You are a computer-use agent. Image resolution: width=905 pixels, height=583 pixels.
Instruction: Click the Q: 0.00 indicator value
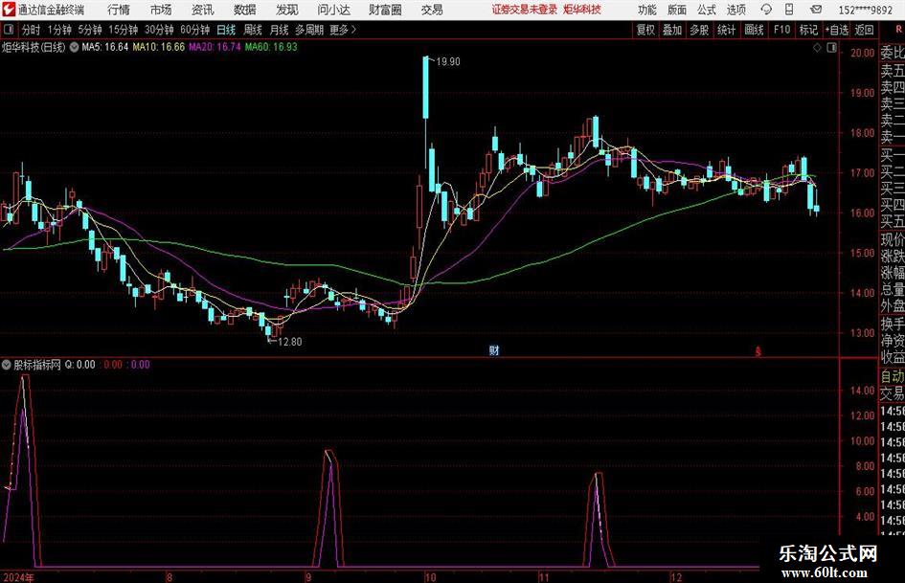pos(79,365)
